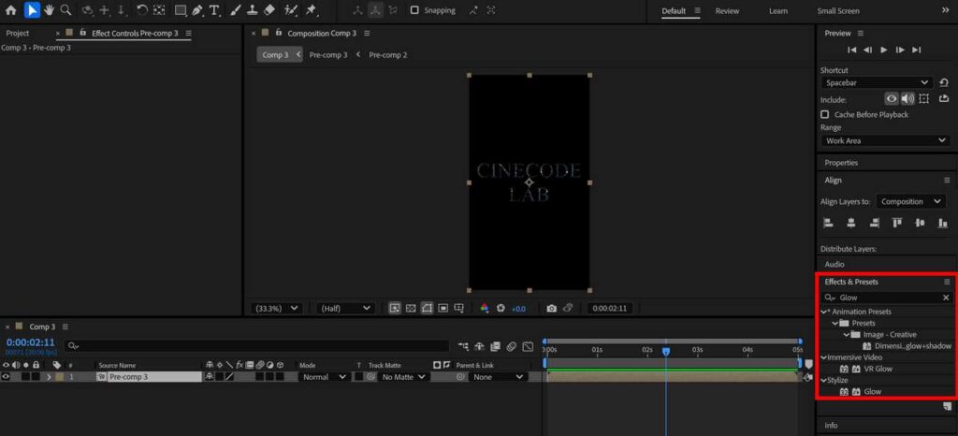Toggle mask and shape path visibility
This screenshot has width=958, height=436.
(x=427, y=309)
